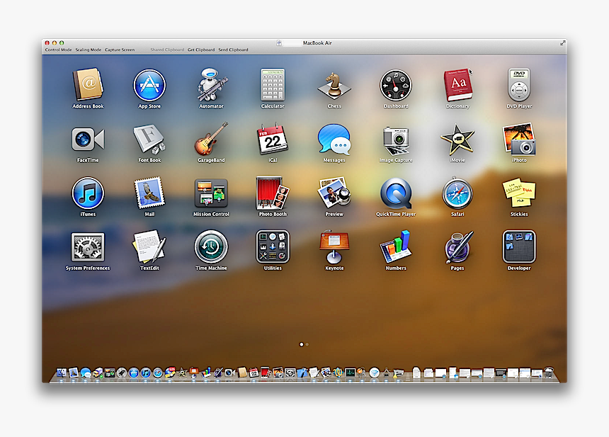Click the Wi-Fi icon in the Dock
The height and width of the screenshot is (437, 609).
pos(374,373)
